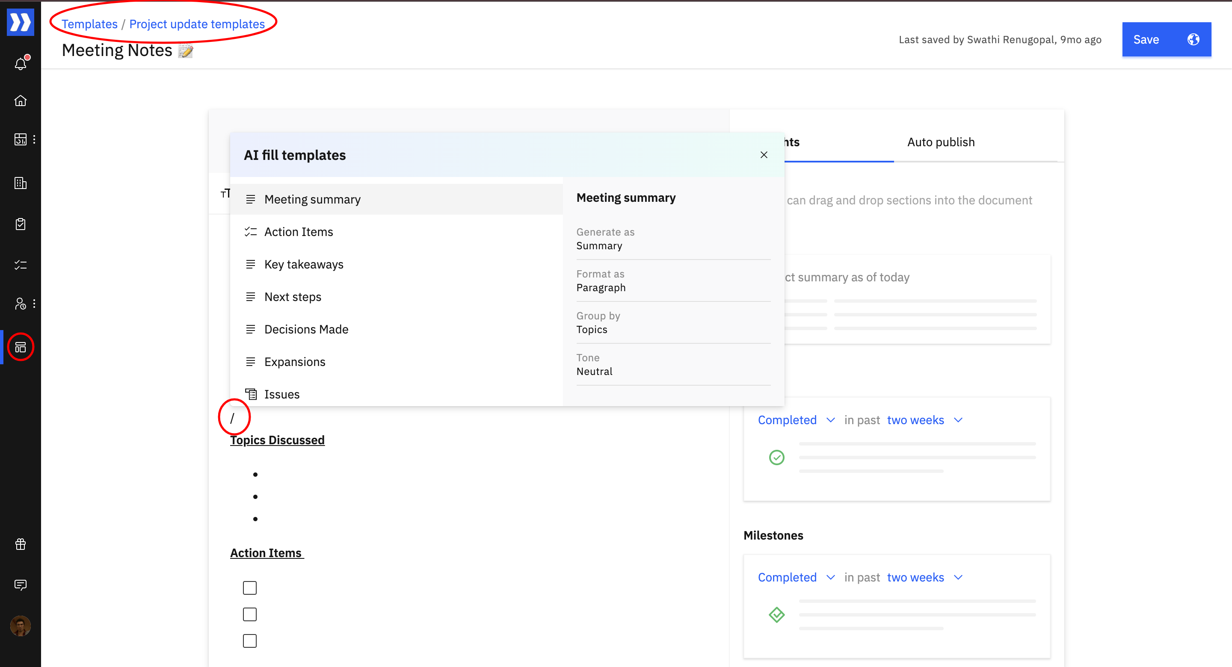Viewport: 1232px width, 667px height.
Task: Check the third Action Items checkbox
Action: [250, 640]
